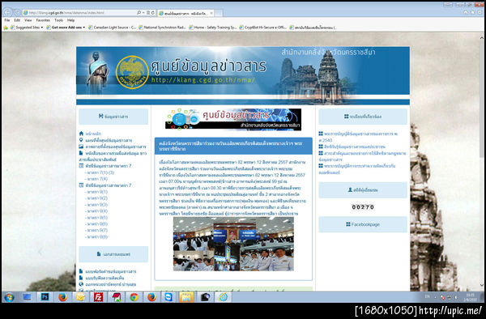Open the มาตรา 9(4) sidebar link
486x319 pixels.
coord(97,211)
